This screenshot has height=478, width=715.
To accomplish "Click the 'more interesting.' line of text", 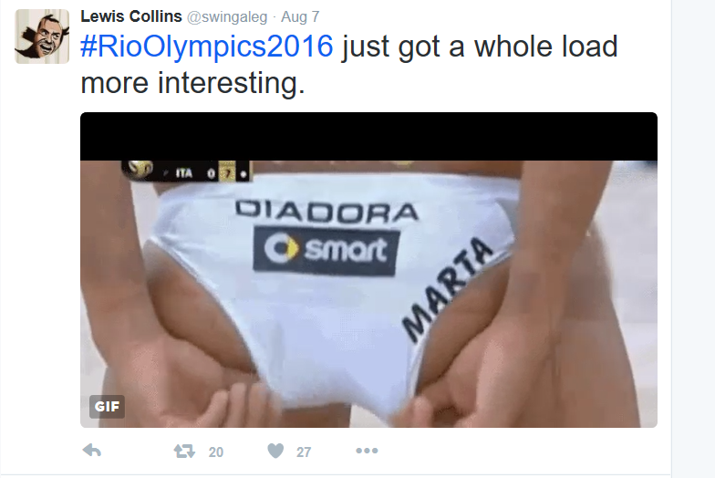I will tap(192, 83).
